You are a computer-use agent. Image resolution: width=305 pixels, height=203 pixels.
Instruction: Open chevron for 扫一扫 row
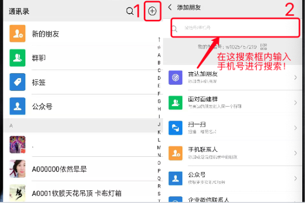[x=296, y=128]
